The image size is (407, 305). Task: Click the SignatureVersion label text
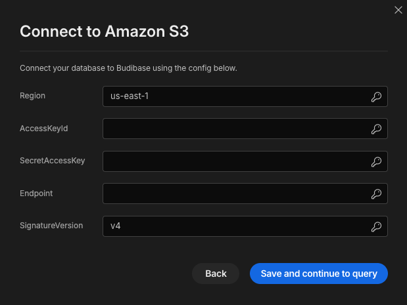(51, 226)
